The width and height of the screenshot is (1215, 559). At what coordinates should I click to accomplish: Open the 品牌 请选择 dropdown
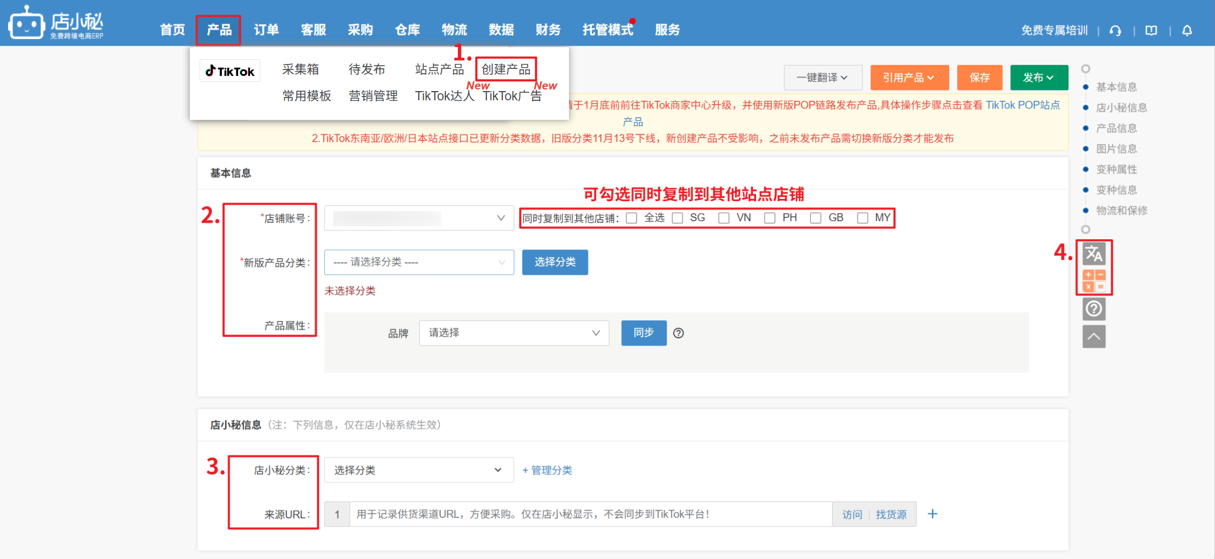(x=514, y=333)
